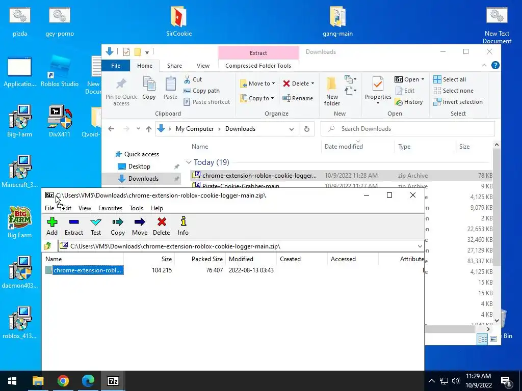Viewport: 522px width, 391px height.
Task: Sort 7-Zip list by Modified column
Action: (241, 259)
